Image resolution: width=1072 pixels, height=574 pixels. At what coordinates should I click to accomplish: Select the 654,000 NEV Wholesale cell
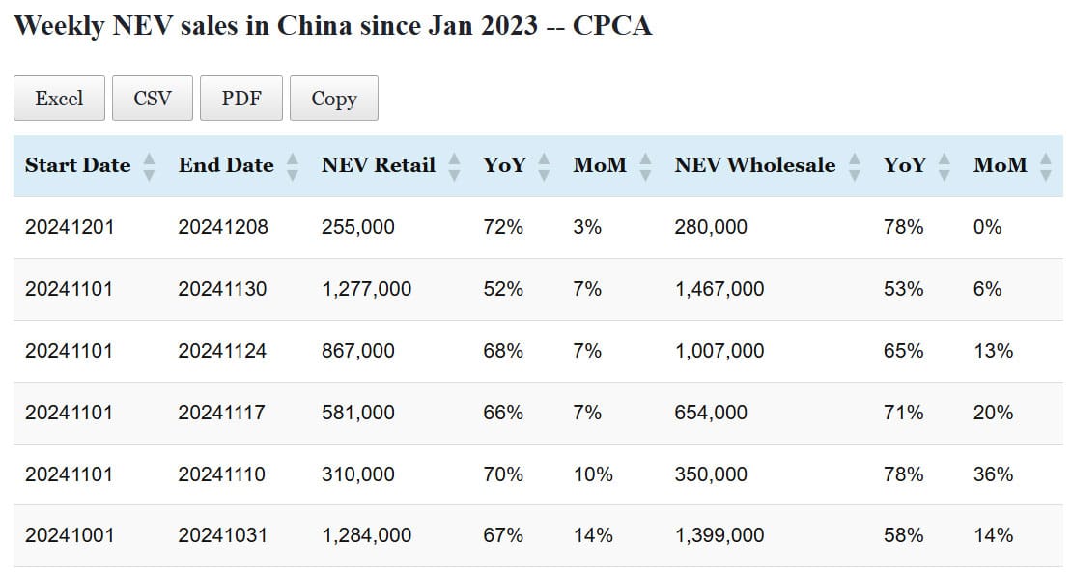click(x=711, y=413)
